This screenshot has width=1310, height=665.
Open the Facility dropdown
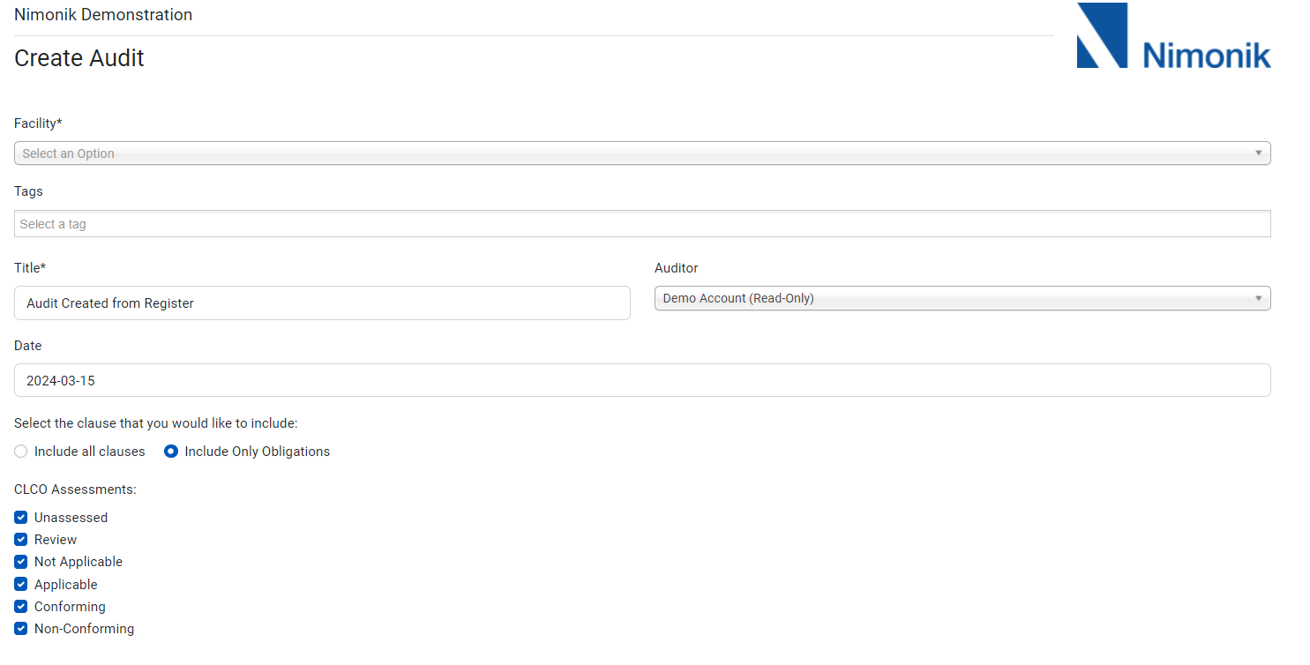(x=642, y=153)
